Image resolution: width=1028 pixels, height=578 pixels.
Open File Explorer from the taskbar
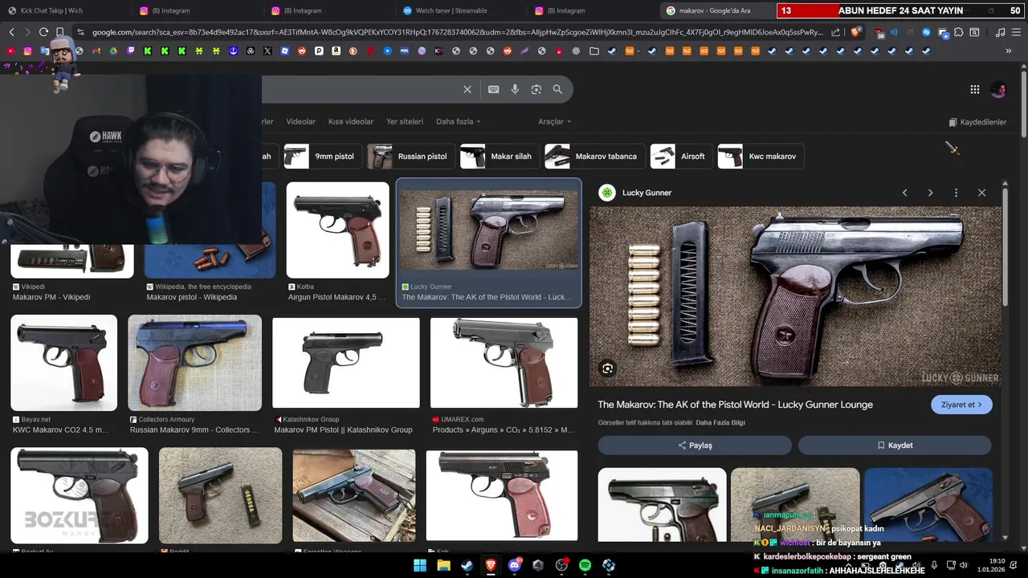point(443,565)
